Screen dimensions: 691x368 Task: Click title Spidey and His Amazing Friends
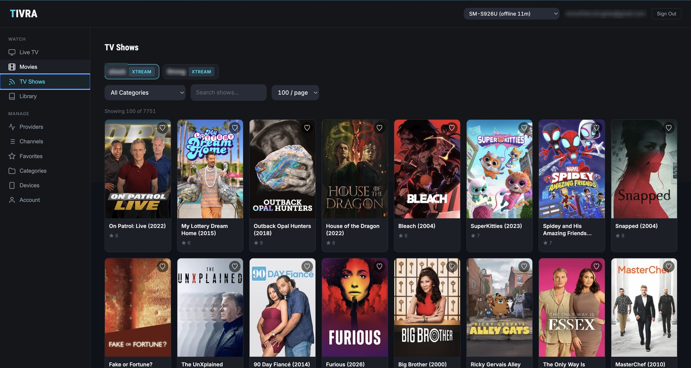pyautogui.click(x=567, y=230)
